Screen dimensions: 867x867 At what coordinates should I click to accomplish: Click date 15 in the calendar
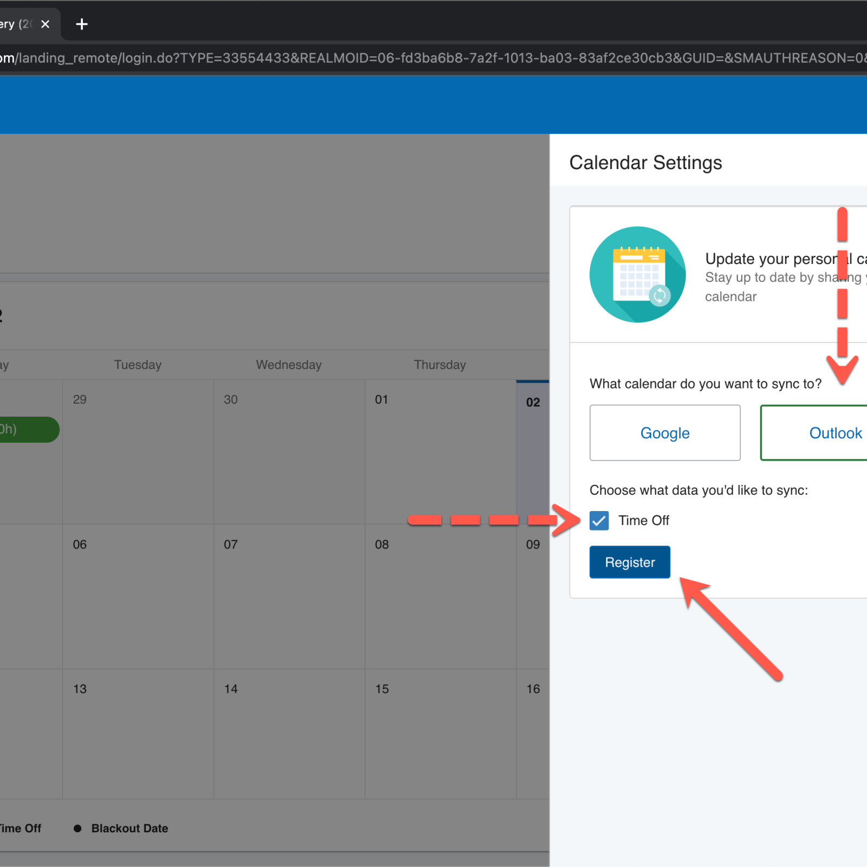coord(440,734)
